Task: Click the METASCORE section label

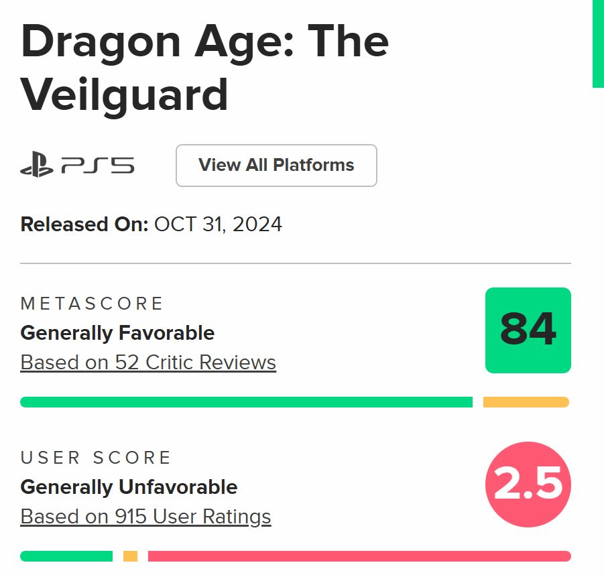Action: 92,304
